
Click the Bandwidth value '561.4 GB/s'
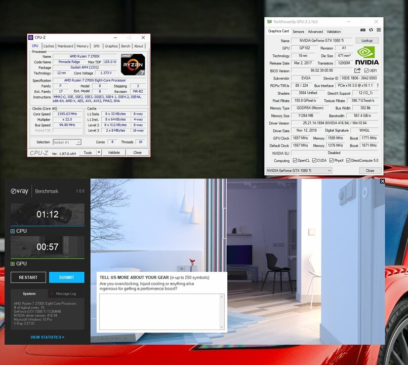(x=362, y=116)
